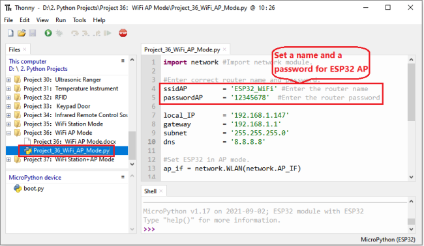Expand Project 33: Keypad Door folder
The height and width of the screenshot is (246, 424).
(8, 107)
